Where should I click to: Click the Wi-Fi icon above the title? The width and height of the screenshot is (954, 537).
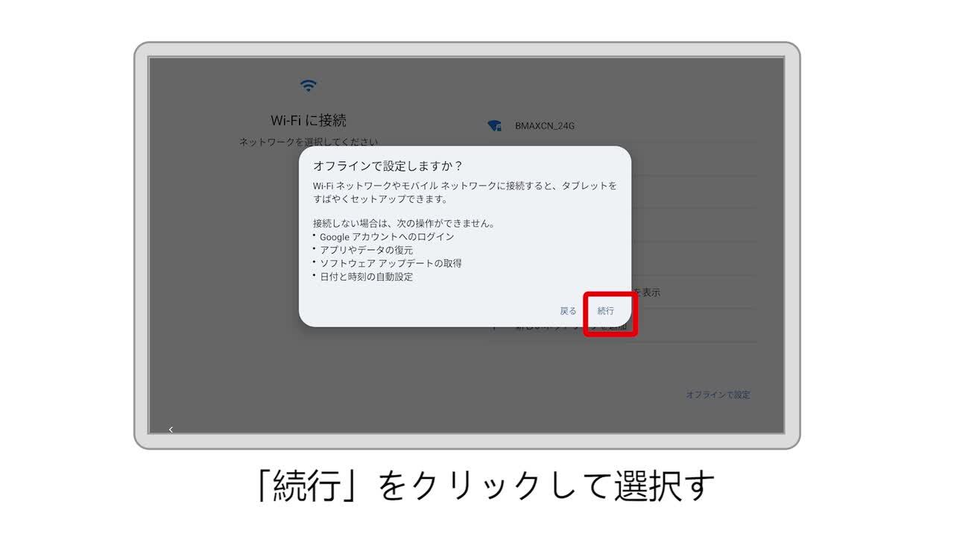(x=309, y=86)
